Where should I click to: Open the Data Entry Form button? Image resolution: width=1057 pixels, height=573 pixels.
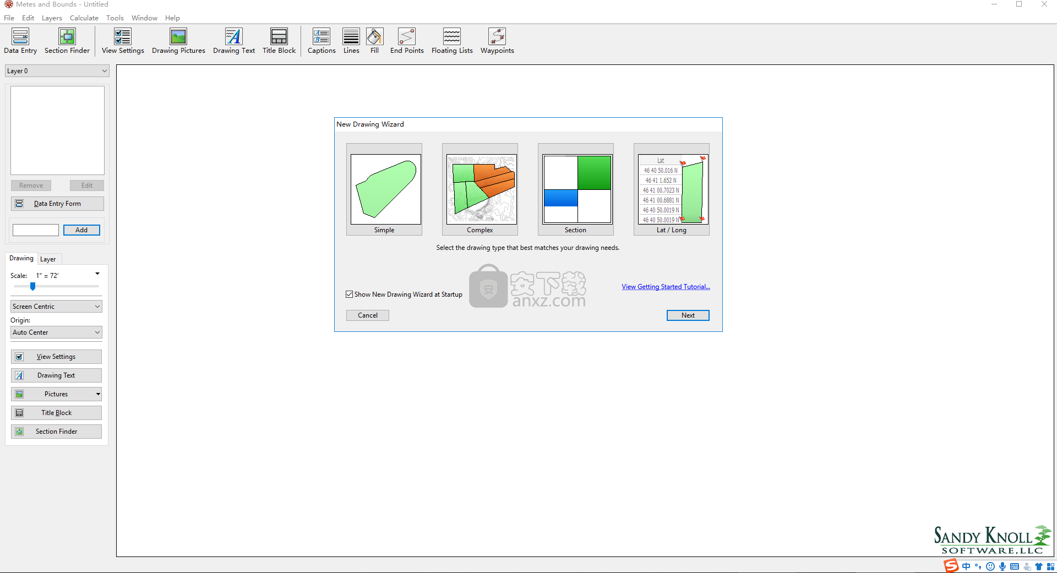57,204
